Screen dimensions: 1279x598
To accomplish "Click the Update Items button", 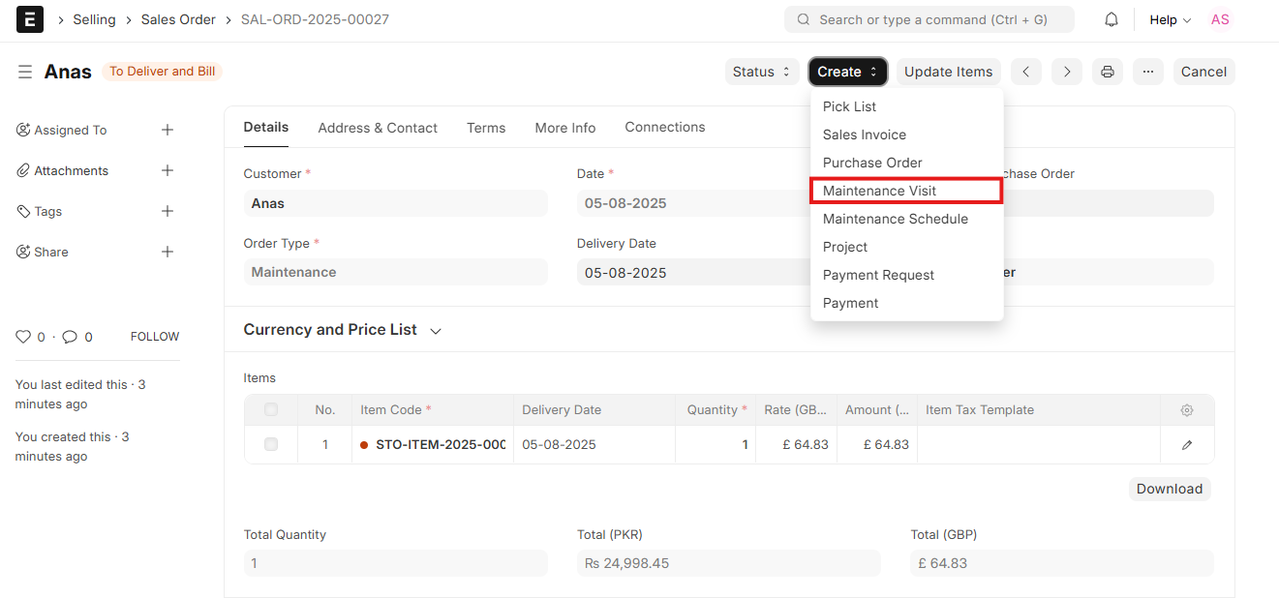I will (x=949, y=72).
